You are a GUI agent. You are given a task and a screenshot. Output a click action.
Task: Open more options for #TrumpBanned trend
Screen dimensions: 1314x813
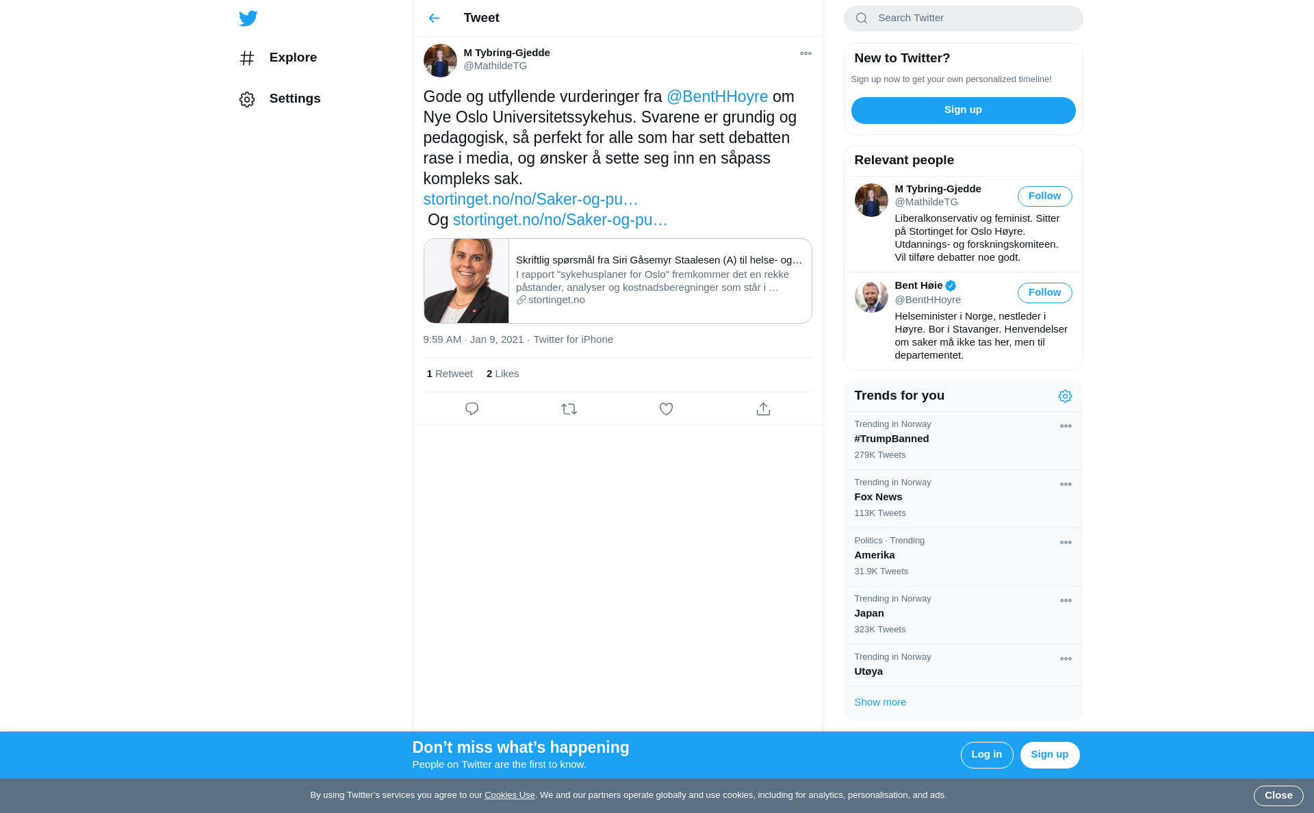click(x=1066, y=426)
